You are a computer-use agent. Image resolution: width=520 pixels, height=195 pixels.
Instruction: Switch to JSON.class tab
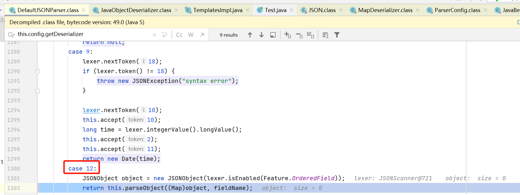[322, 10]
